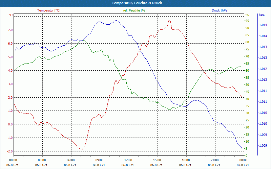
Task: Click the '4,0' temperature axis value
Action: point(11,71)
